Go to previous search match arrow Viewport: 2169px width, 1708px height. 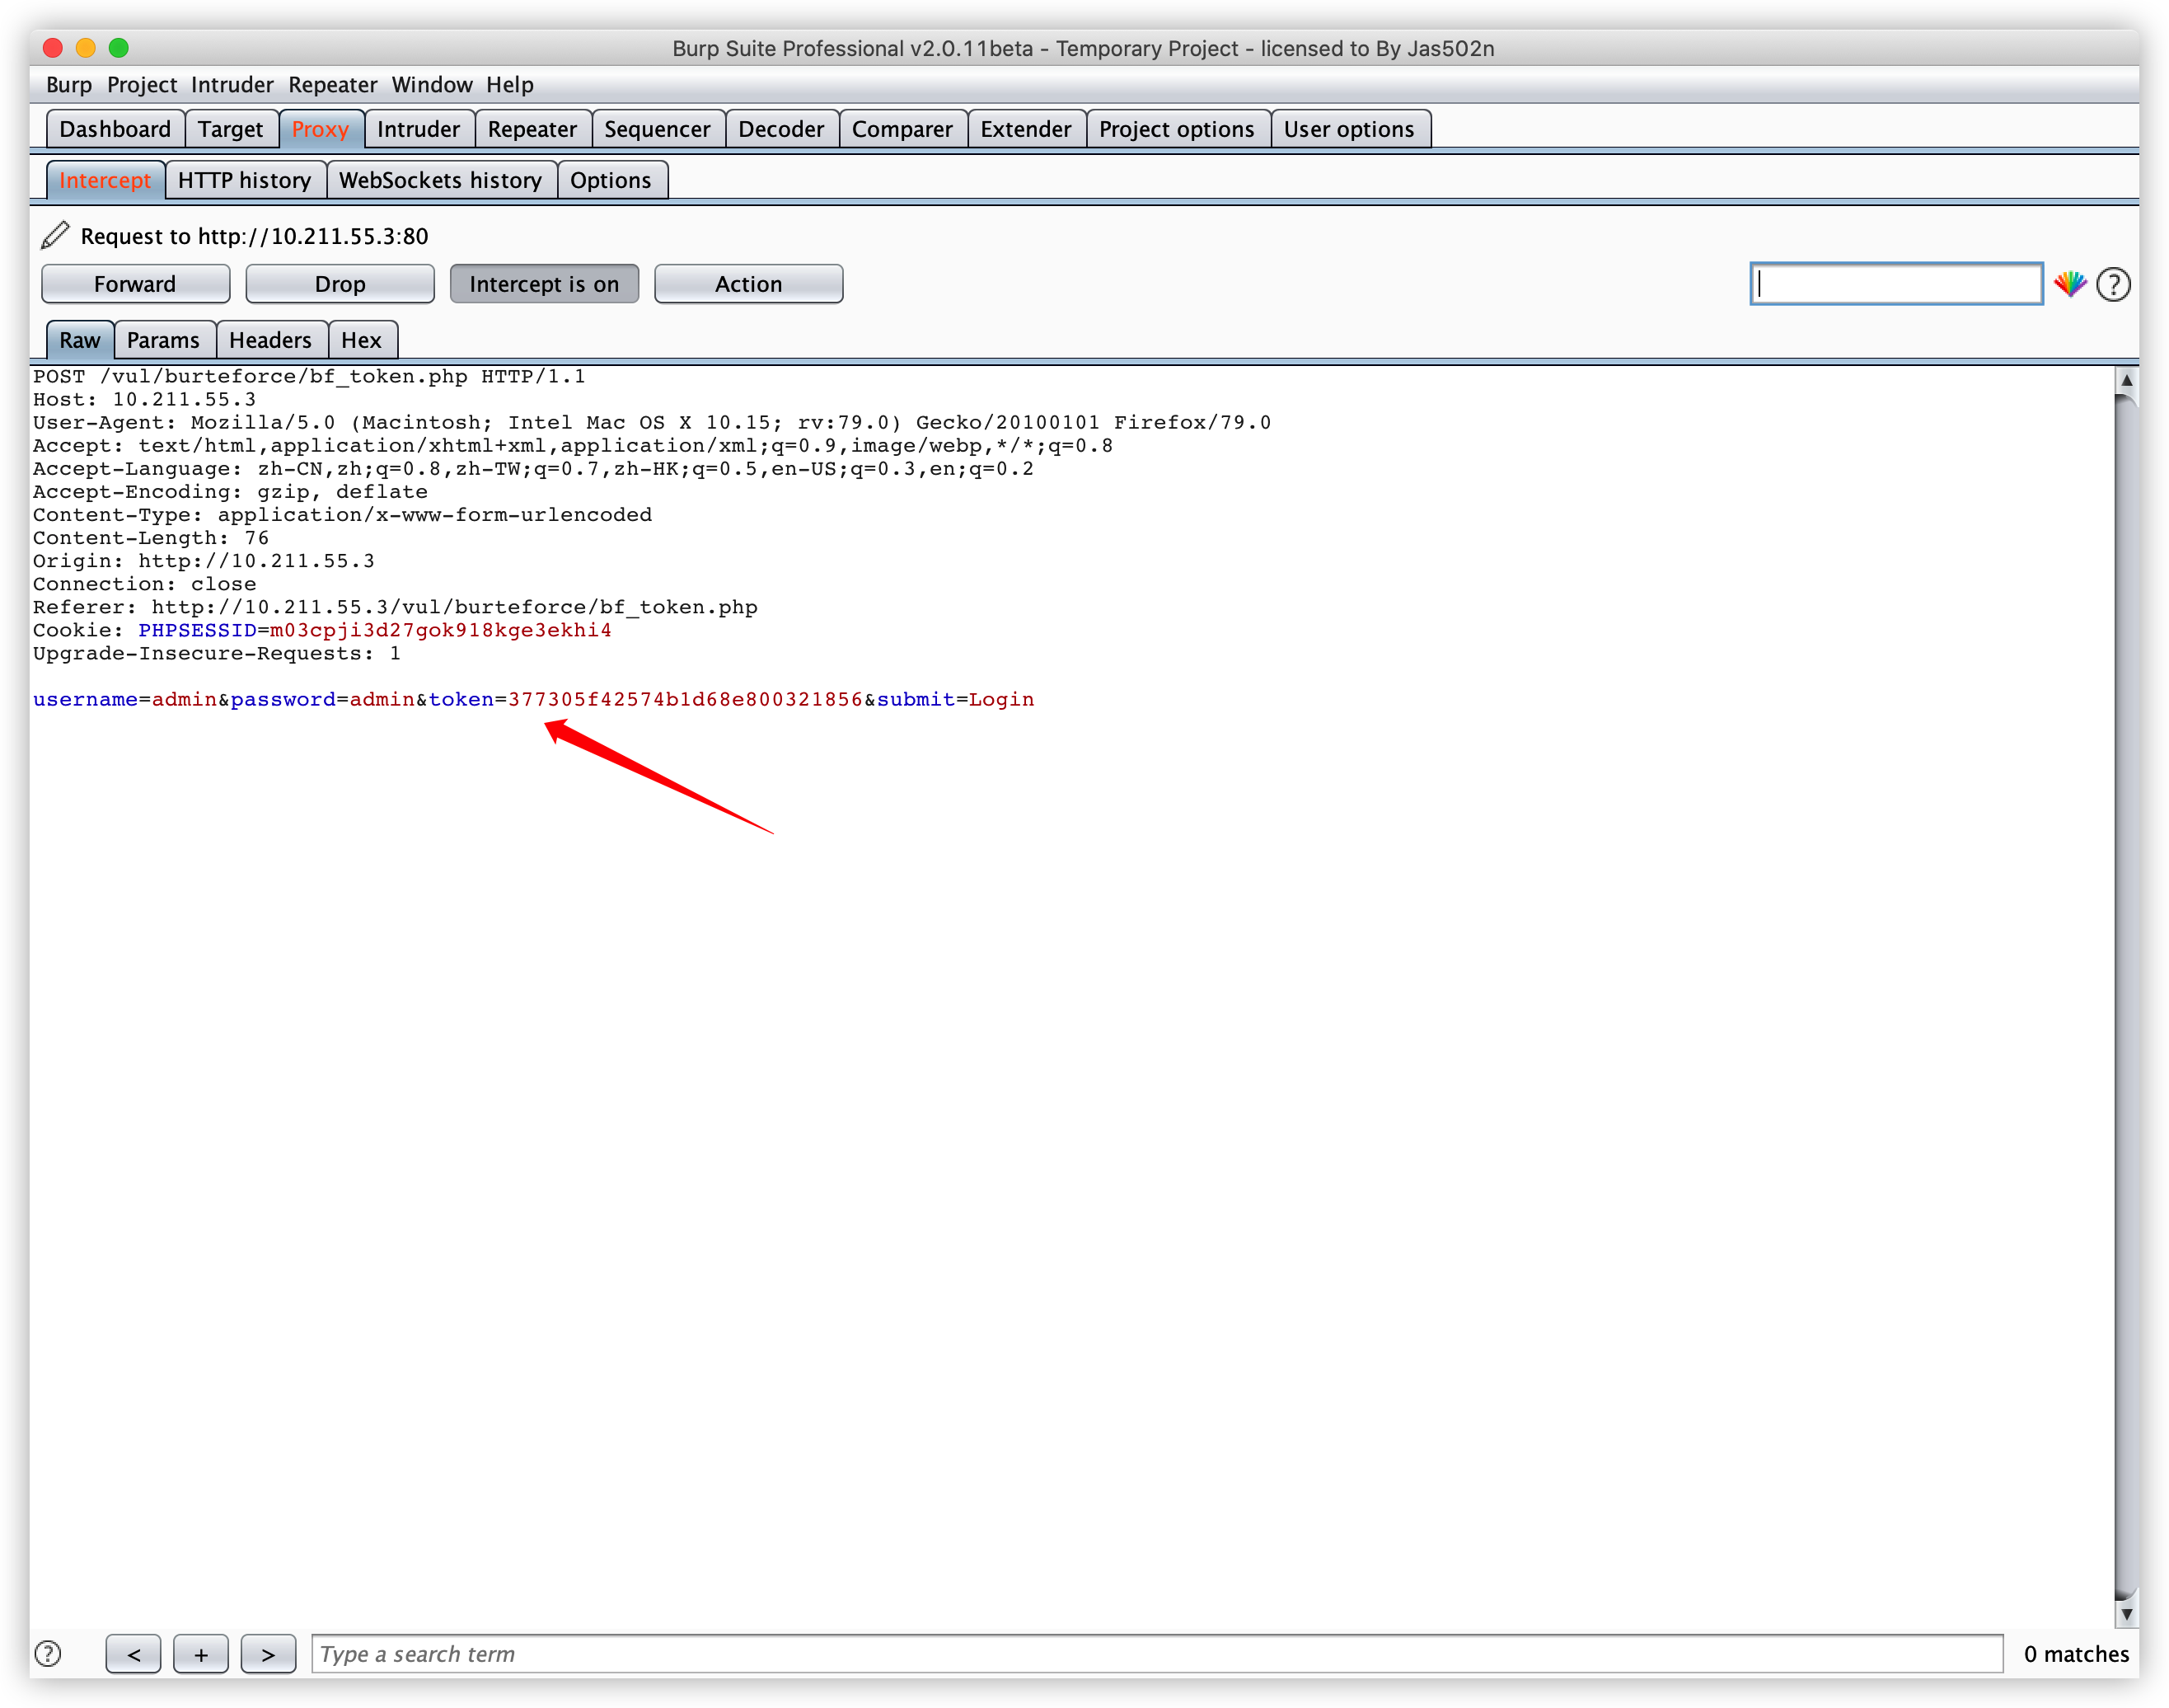click(133, 1654)
